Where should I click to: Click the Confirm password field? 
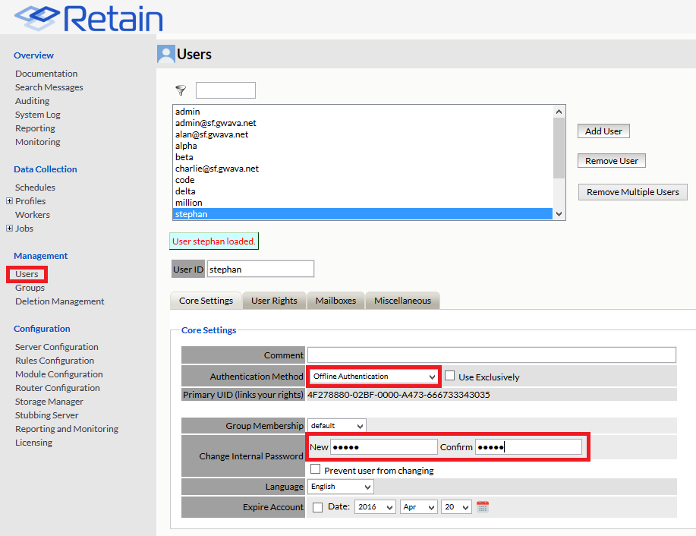coord(529,447)
